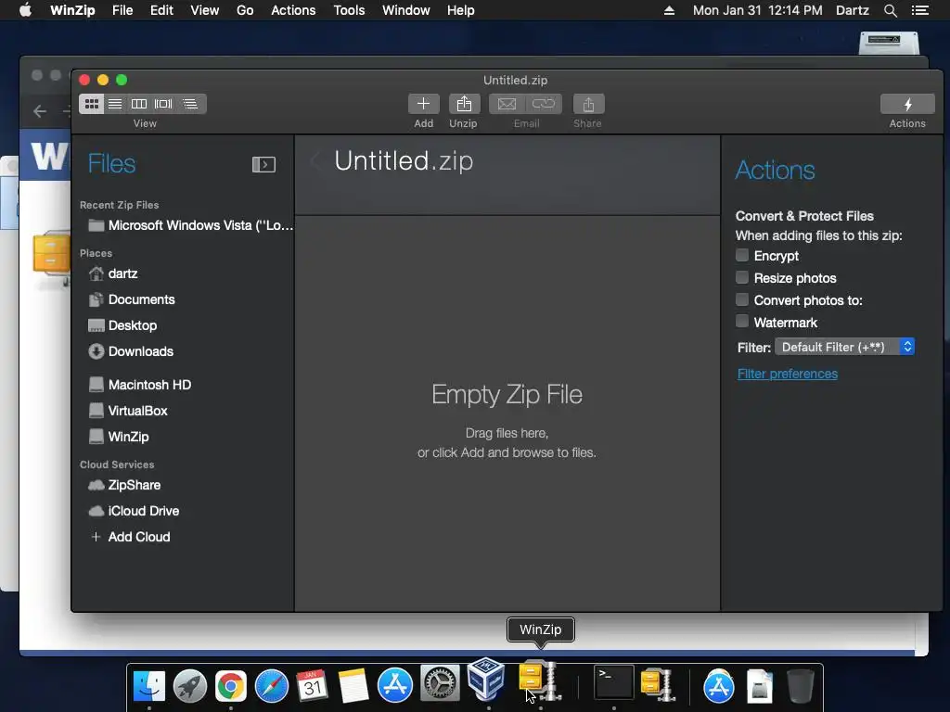Click the eject icon in menu bar
This screenshot has height=712, width=950.
pos(669,10)
